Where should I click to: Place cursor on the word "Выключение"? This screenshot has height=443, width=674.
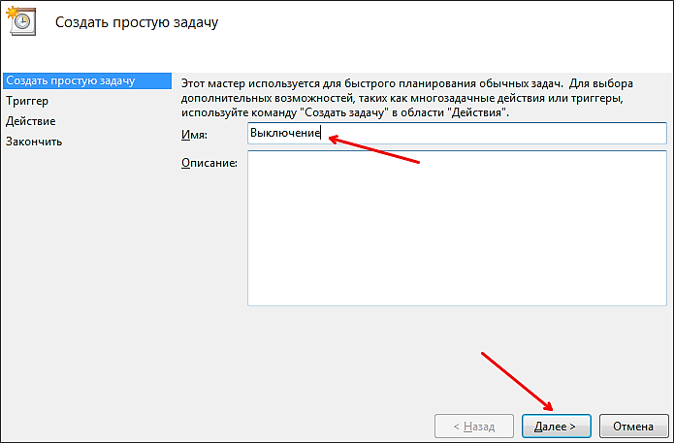pos(284,133)
